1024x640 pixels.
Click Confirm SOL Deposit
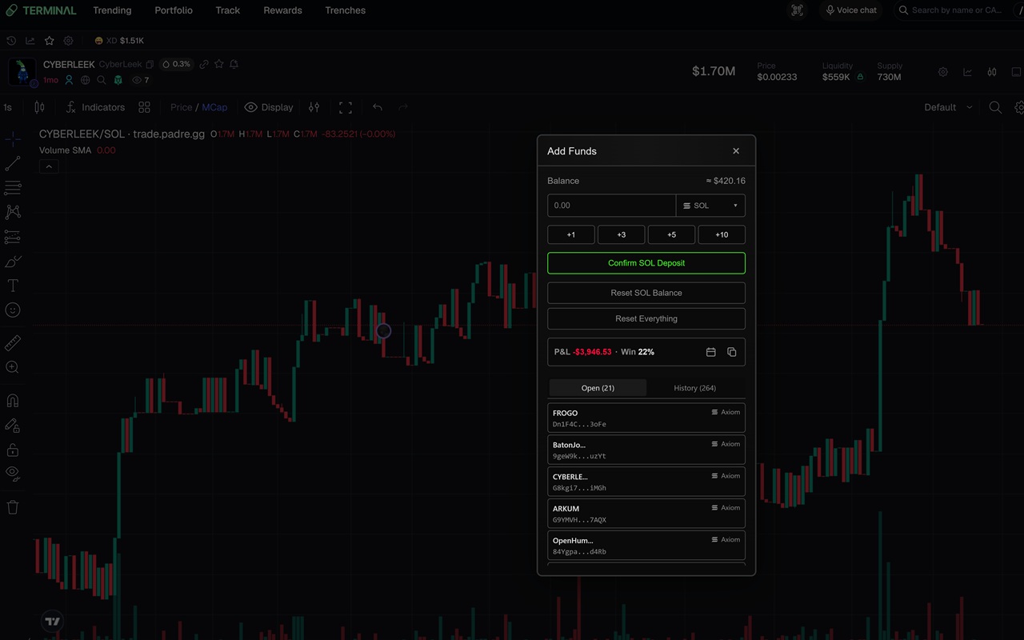pyautogui.click(x=646, y=263)
